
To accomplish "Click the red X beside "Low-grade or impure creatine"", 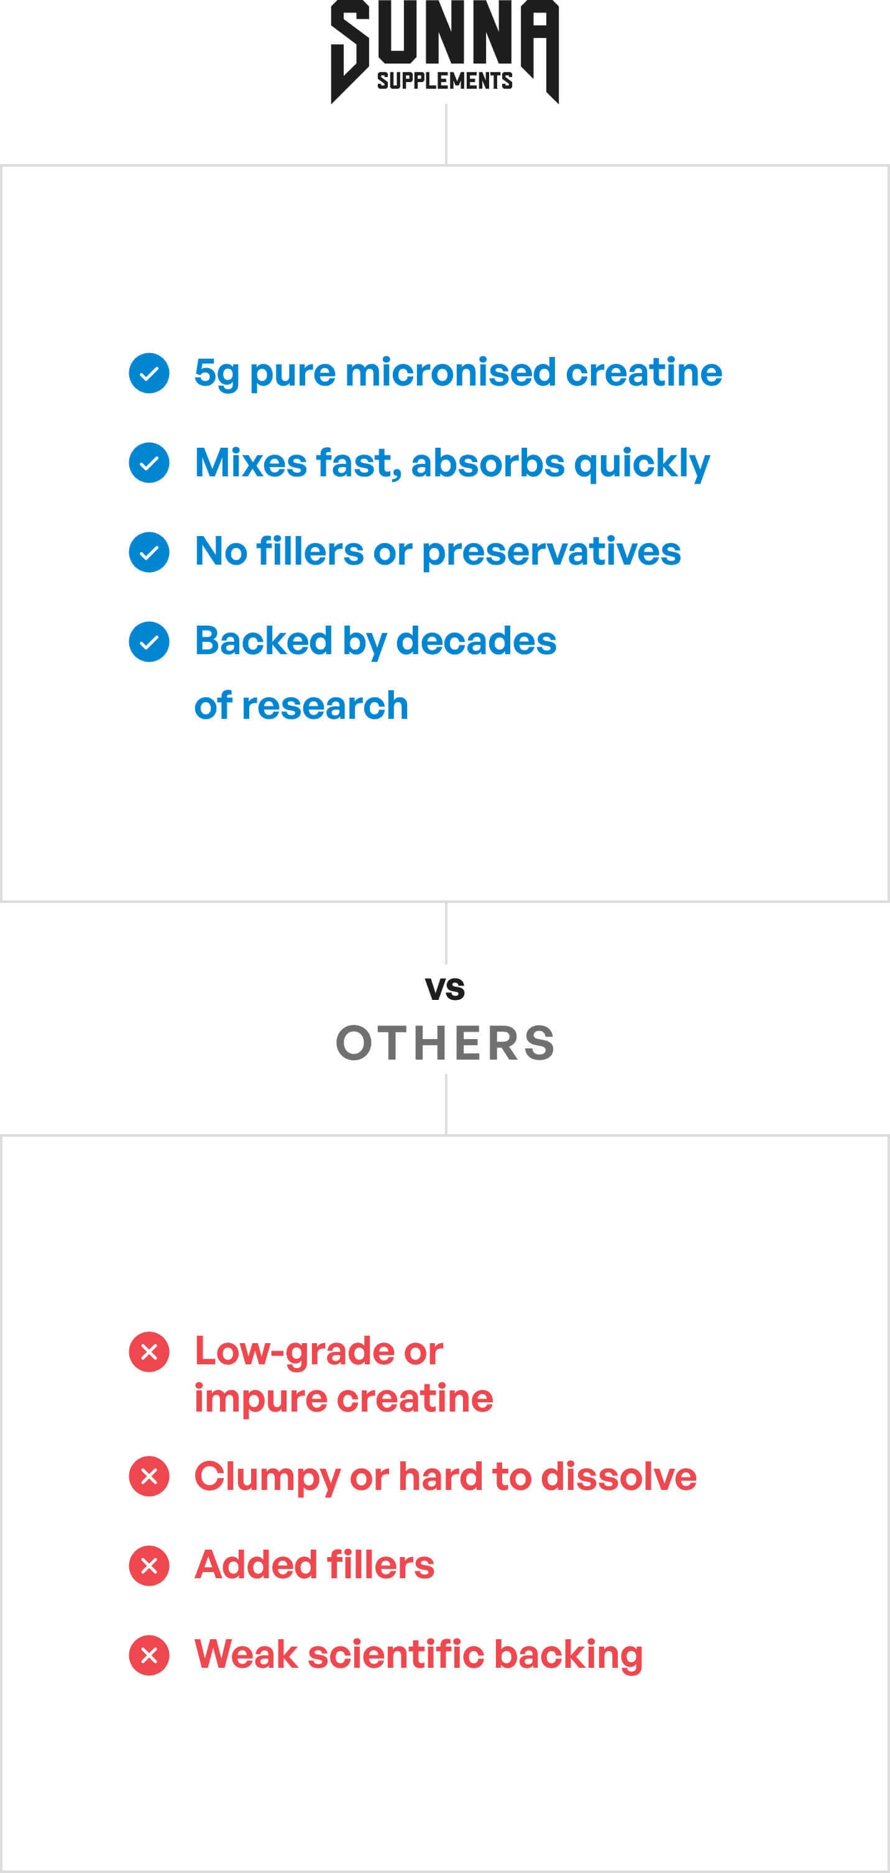I will 149,1352.
